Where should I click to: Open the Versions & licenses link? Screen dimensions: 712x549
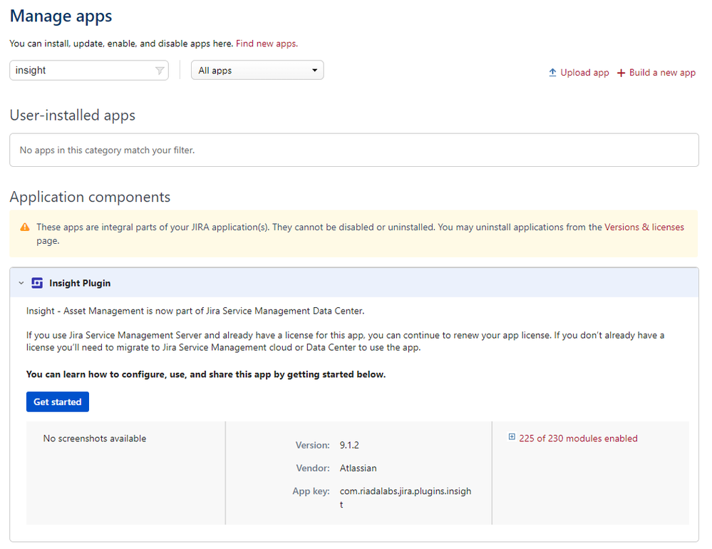[x=644, y=227]
